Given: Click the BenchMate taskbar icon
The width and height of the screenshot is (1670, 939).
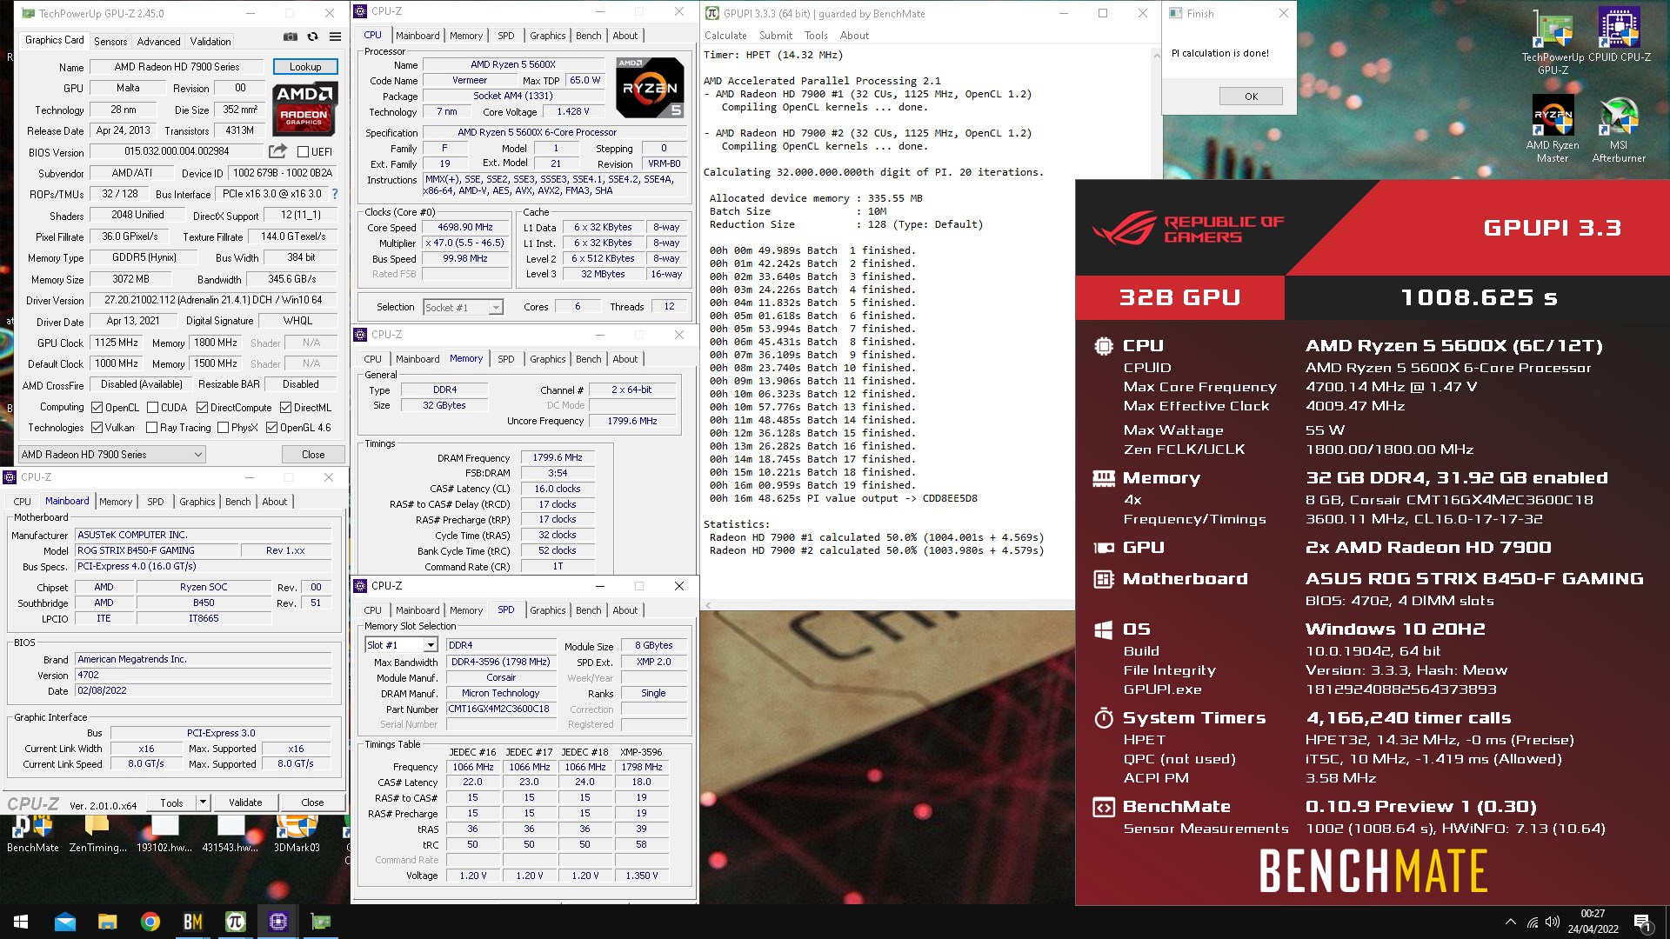Looking at the screenshot, I should click(x=192, y=922).
